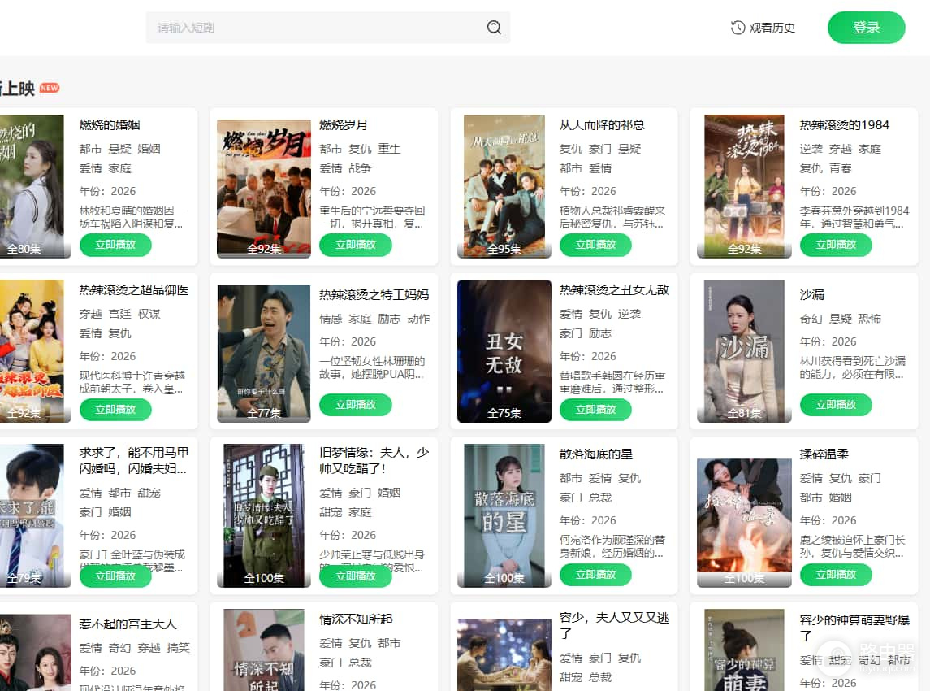The height and width of the screenshot is (691, 930).
Task: Open title link 燃烧的婚姻
Action: [110, 124]
